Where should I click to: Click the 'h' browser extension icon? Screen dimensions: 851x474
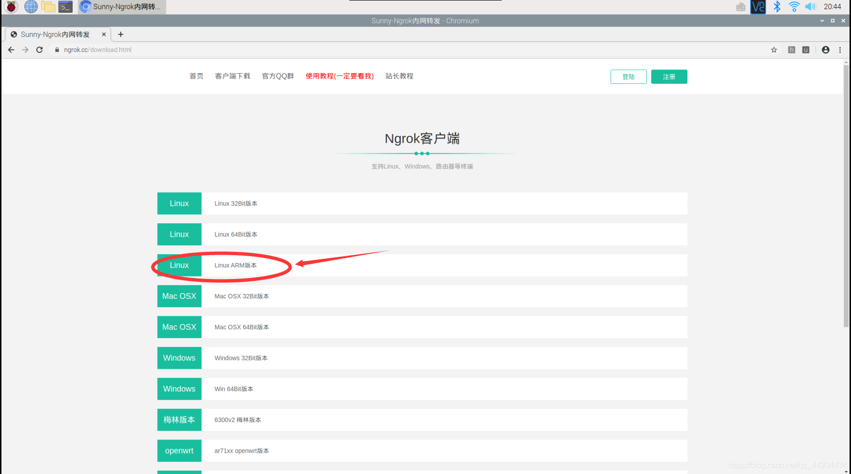(791, 49)
